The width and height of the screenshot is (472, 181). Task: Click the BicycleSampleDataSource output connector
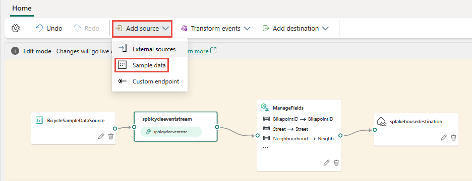115,129
